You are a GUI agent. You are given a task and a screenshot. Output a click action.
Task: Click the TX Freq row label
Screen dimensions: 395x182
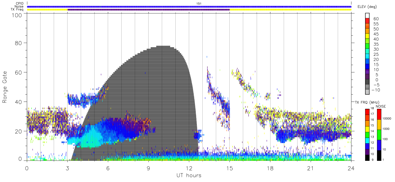click(x=17, y=10)
